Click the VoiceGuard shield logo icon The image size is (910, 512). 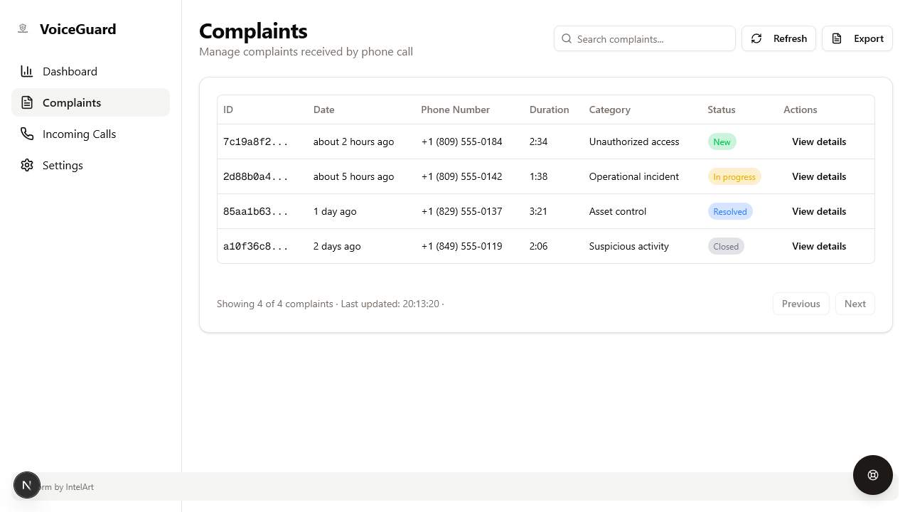[23, 28]
